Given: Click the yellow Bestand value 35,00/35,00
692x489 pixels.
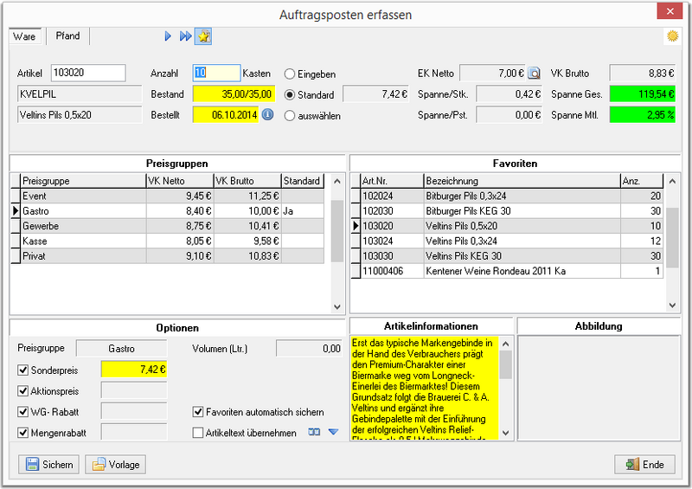Looking at the screenshot, I should click(234, 94).
